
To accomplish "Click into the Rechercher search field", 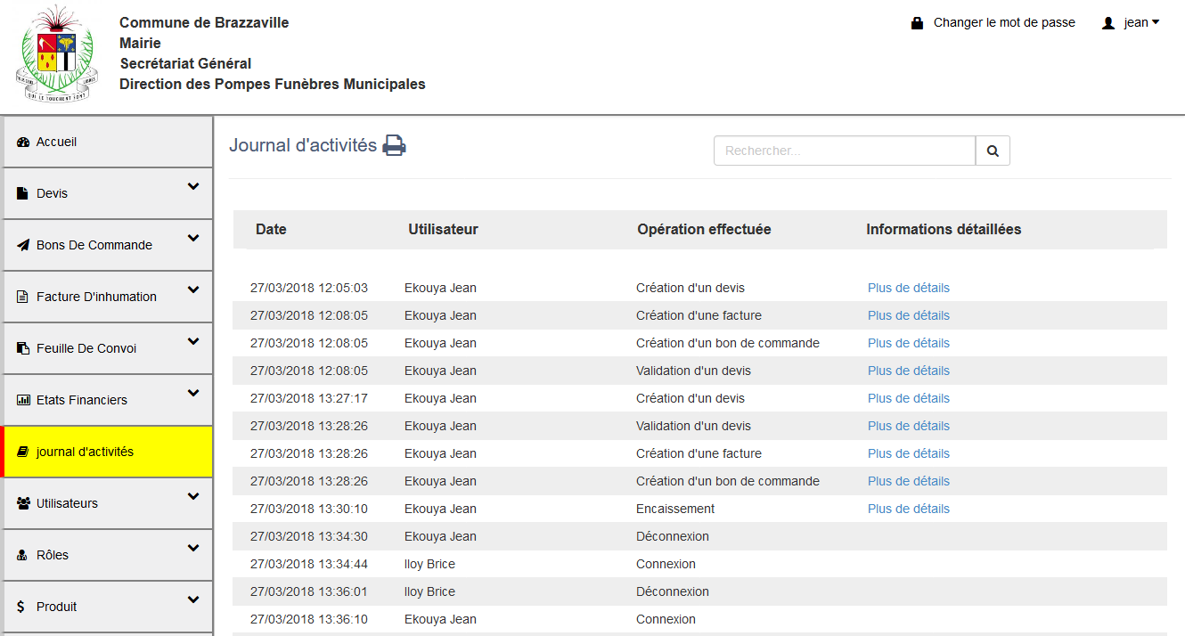I will coord(844,151).
